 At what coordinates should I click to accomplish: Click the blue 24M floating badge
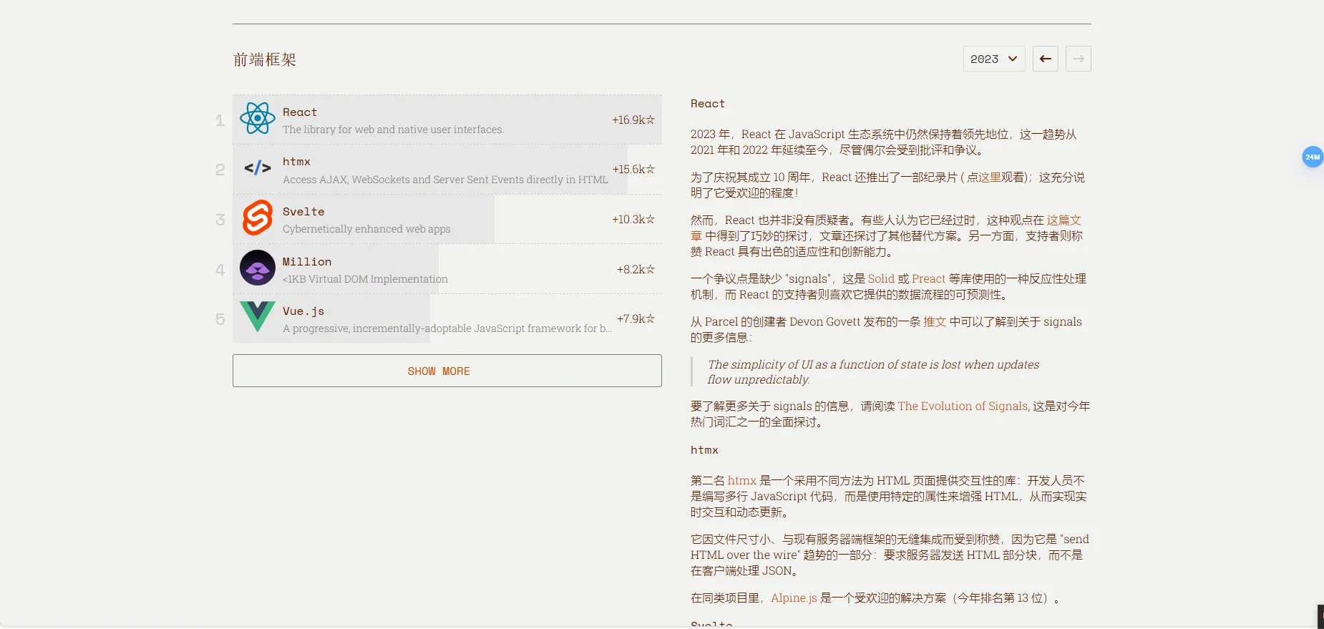1312,157
